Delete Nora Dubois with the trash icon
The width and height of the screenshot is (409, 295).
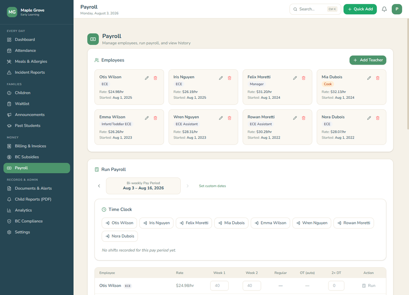pos(378,118)
